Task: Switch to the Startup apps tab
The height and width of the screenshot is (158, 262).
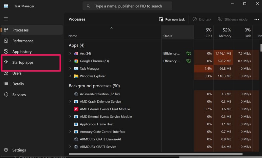Action: [x=23, y=62]
